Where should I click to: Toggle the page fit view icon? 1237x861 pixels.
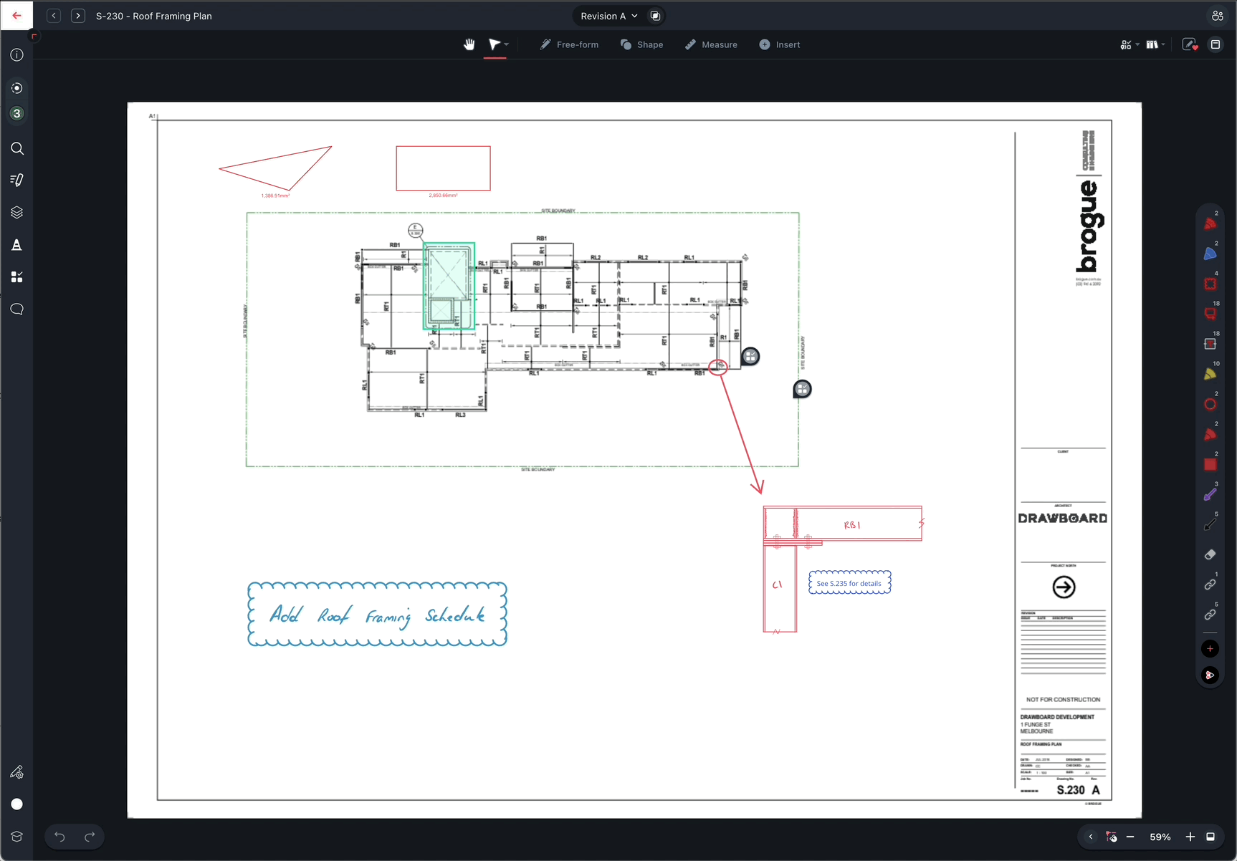point(1210,837)
